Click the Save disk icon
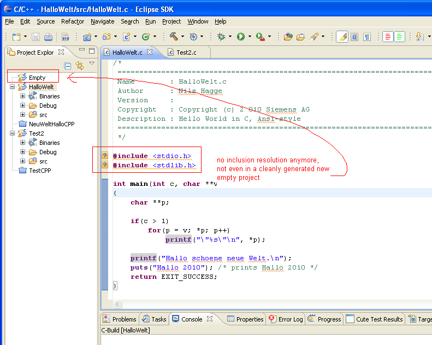The width and height of the screenshot is (432, 345). [x=35, y=37]
